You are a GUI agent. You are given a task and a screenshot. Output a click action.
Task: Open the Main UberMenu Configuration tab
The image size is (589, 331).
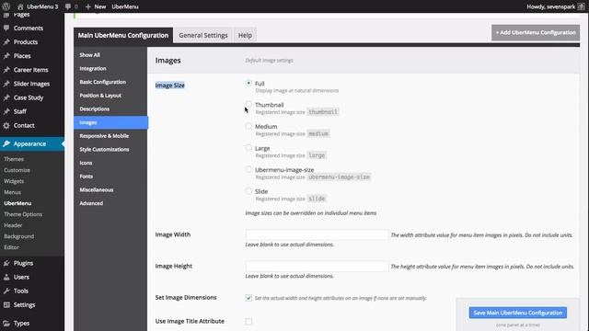pyautogui.click(x=123, y=35)
